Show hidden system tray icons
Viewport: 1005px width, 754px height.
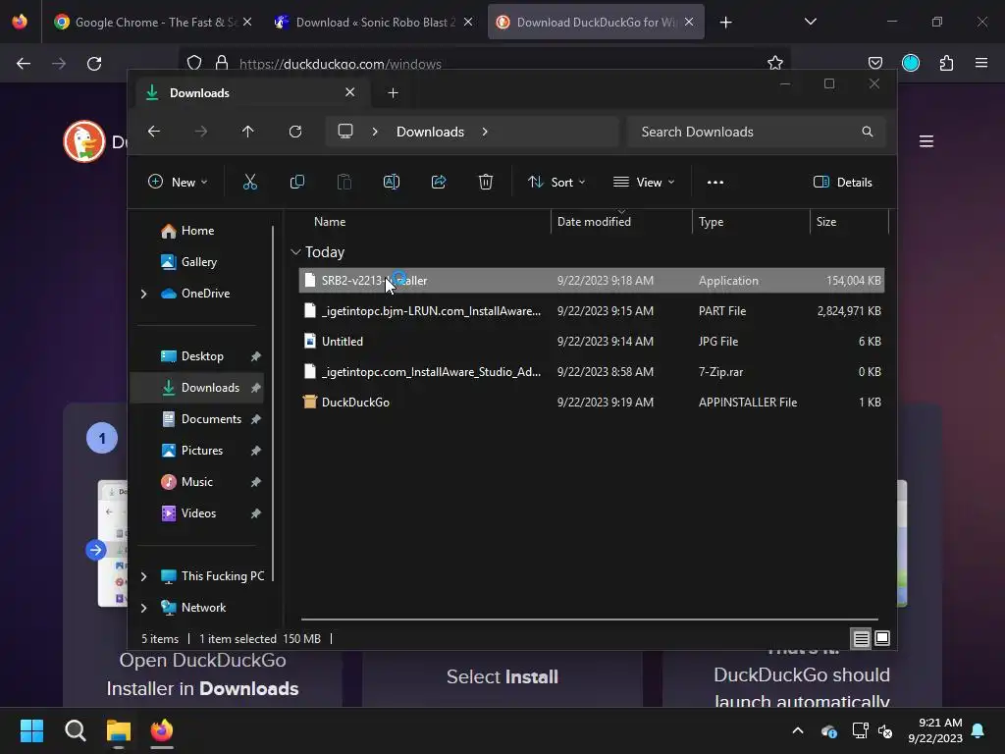point(798,730)
